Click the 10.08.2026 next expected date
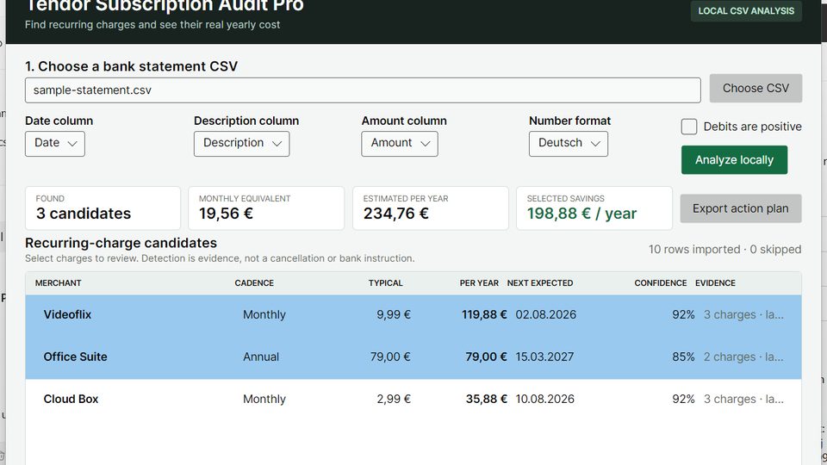The height and width of the screenshot is (465, 827). pyautogui.click(x=544, y=399)
